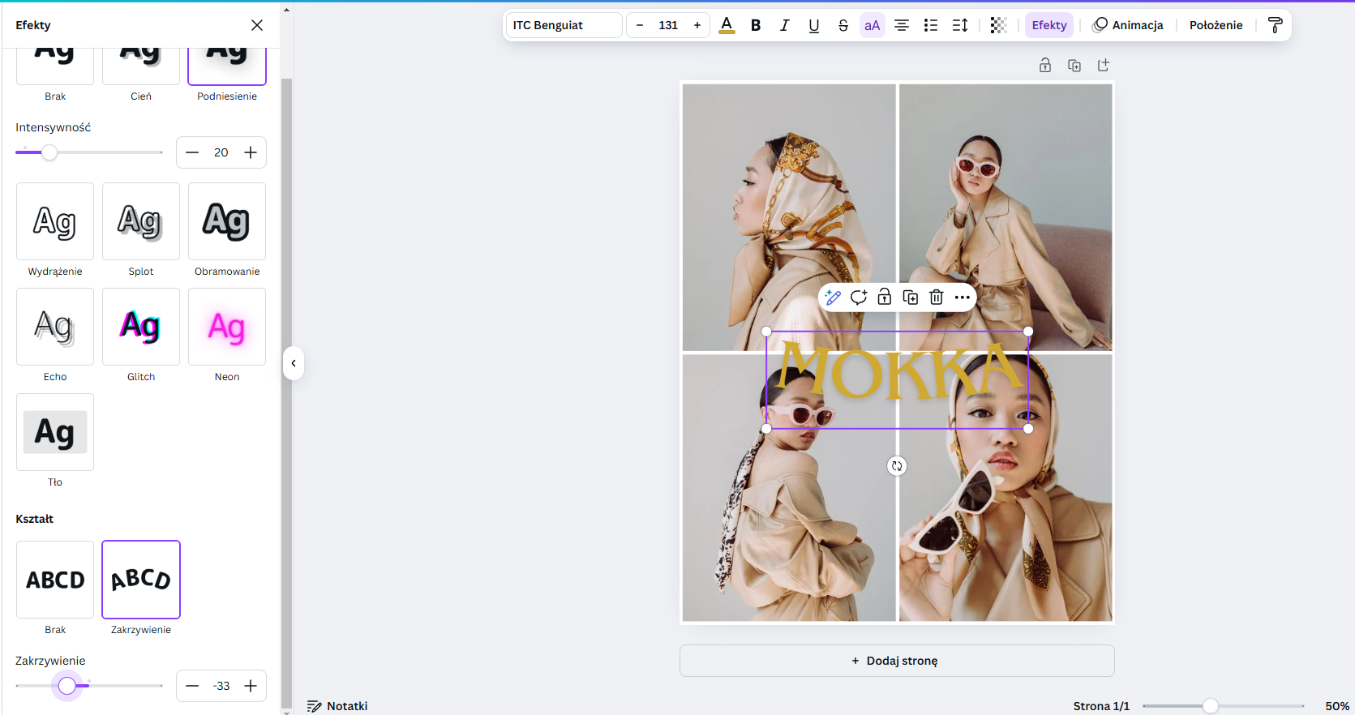
Task: Open the Animacja tab
Action: [1128, 25]
